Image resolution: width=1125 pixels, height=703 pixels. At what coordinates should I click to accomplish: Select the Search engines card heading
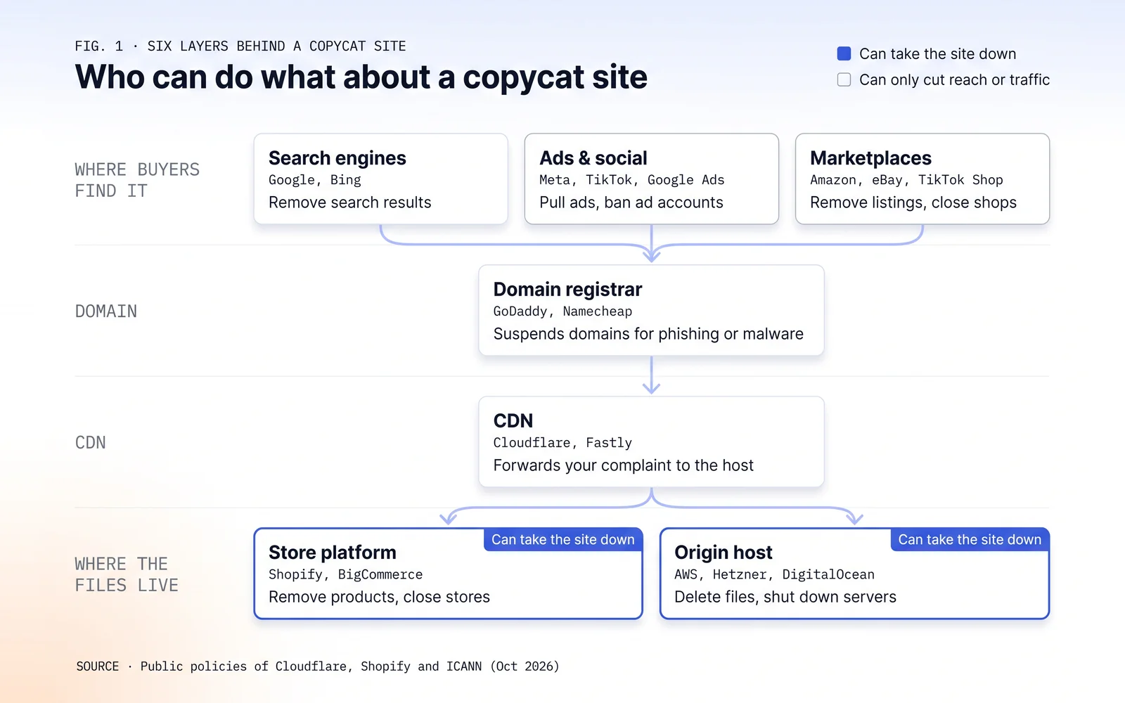pos(337,158)
